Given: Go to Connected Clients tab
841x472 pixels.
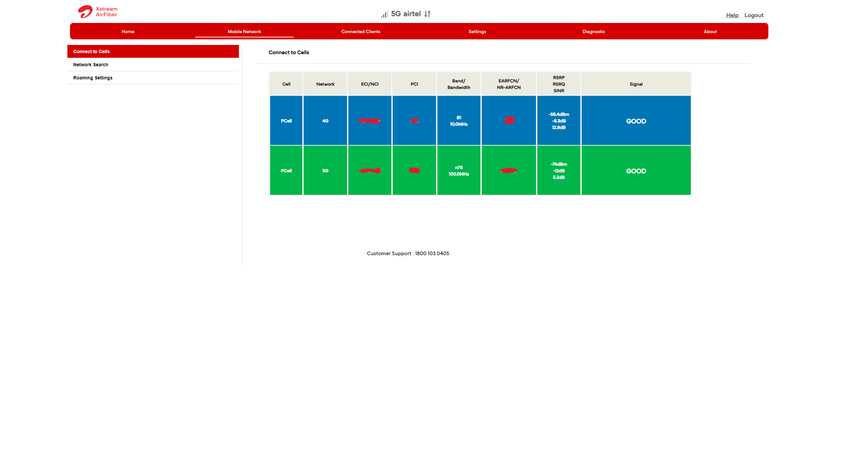Looking at the screenshot, I should tap(361, 31).
